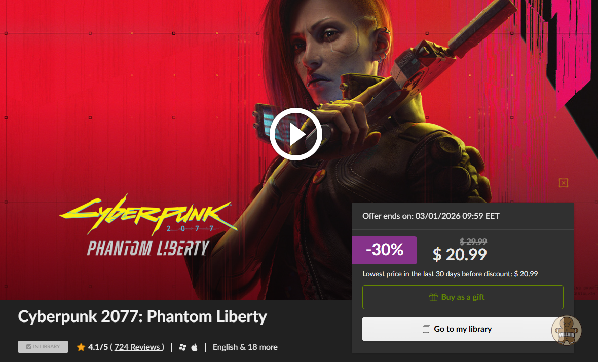
Task: Click the gift box icon
Action: [x=433, y=297]
